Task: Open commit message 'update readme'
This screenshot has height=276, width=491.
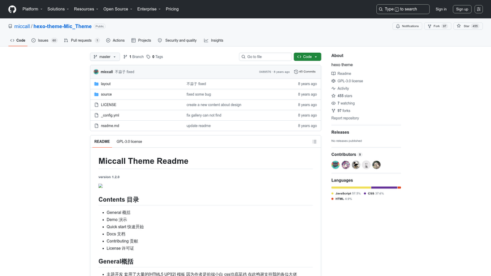Action: [198, 126]
